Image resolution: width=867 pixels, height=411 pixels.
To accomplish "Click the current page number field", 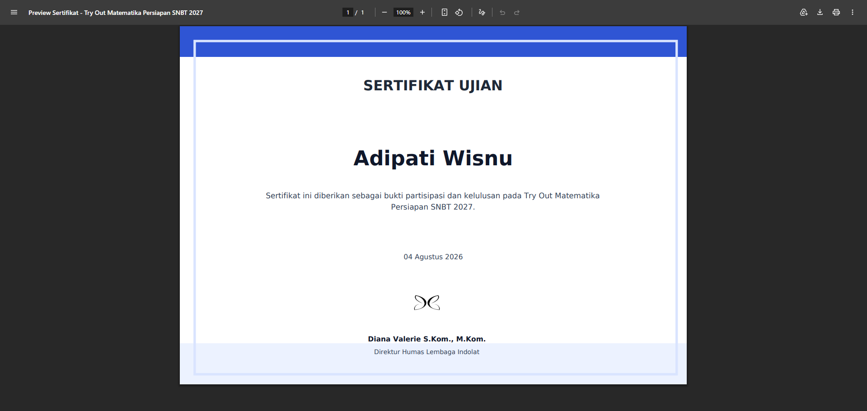I will [348, 13].
